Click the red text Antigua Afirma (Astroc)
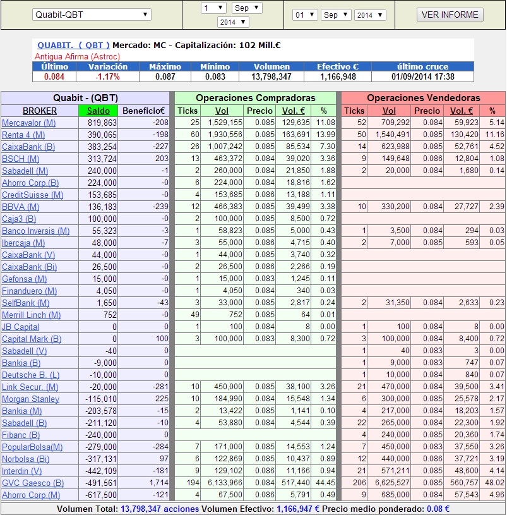This screenshot has width=507, height=515. (78, 56)
